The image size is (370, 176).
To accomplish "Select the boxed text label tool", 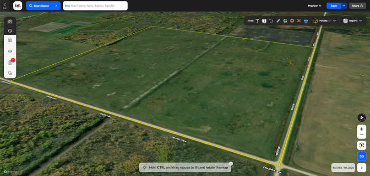I will point(264,21).
